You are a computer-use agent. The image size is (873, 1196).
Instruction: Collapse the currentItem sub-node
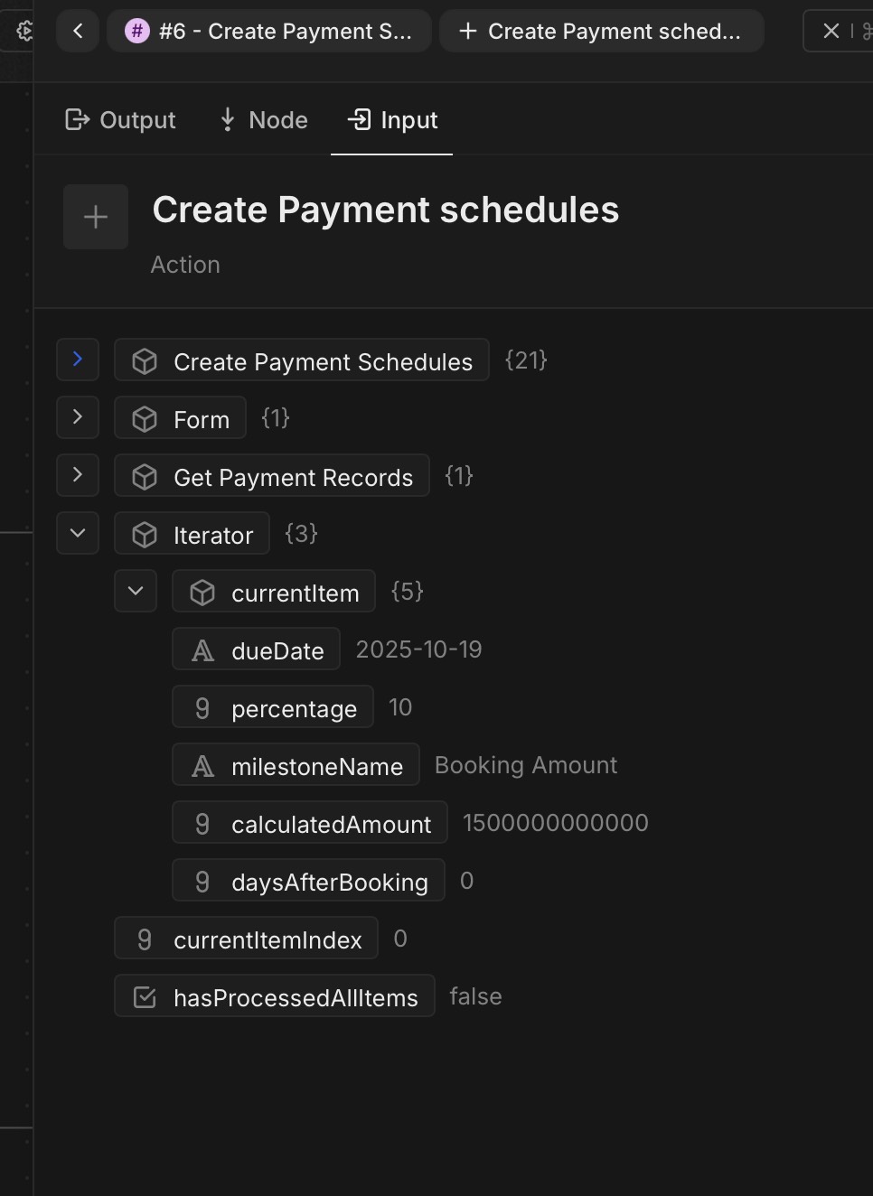pyautogui.click(x=136, y=591)
